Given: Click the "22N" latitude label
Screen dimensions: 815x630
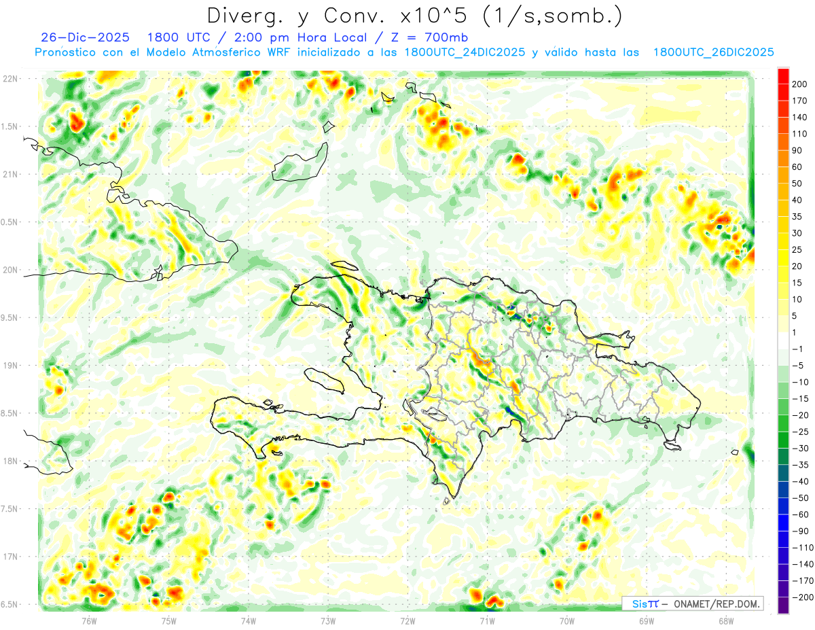Looking at the screenshot, I should pyautogui.click(x=10, y=78).
